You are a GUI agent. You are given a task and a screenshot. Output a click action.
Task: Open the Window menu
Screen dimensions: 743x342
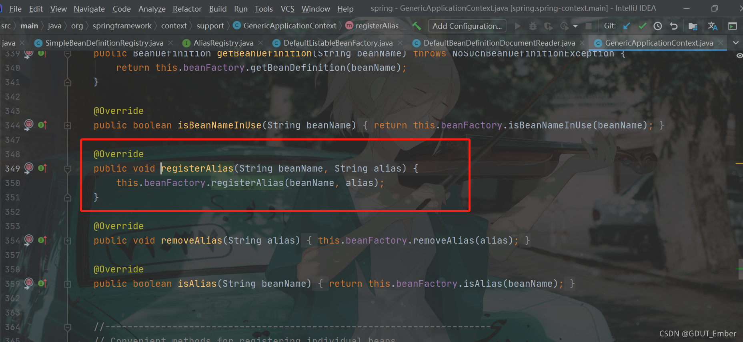click(x=316, y=8)
